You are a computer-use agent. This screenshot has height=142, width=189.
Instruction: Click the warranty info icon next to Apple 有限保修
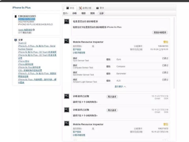click(34, 30)
